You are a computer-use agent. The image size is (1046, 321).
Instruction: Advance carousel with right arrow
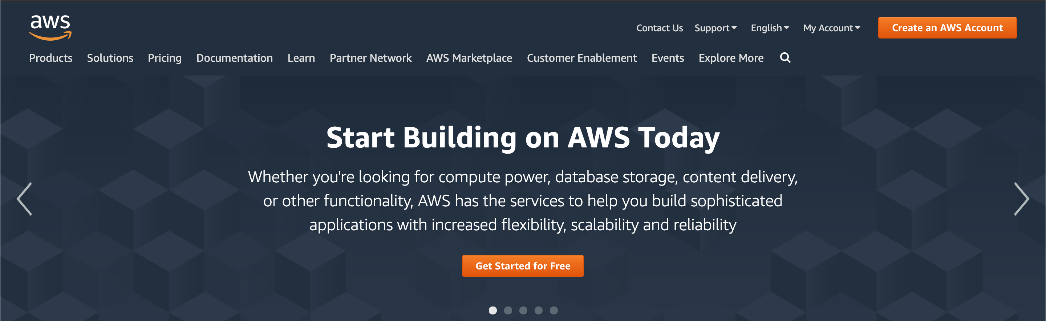pyautogui.click(x=1021, y=199)
